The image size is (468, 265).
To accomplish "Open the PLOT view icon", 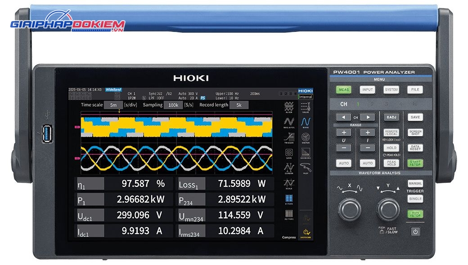I will (306, 168).
